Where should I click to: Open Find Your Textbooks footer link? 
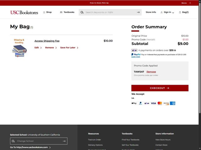click(131, 140)
